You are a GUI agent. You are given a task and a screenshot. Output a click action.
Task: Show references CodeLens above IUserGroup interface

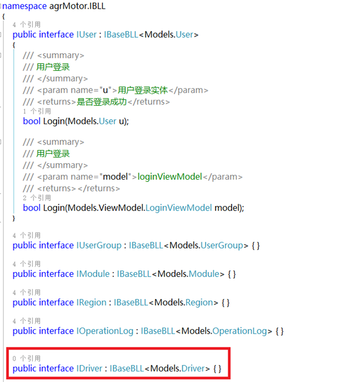[x=26, y=235]
